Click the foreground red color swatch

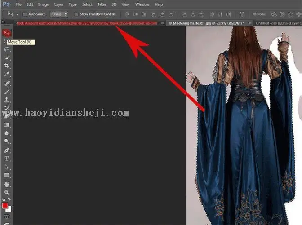[5, 206]
